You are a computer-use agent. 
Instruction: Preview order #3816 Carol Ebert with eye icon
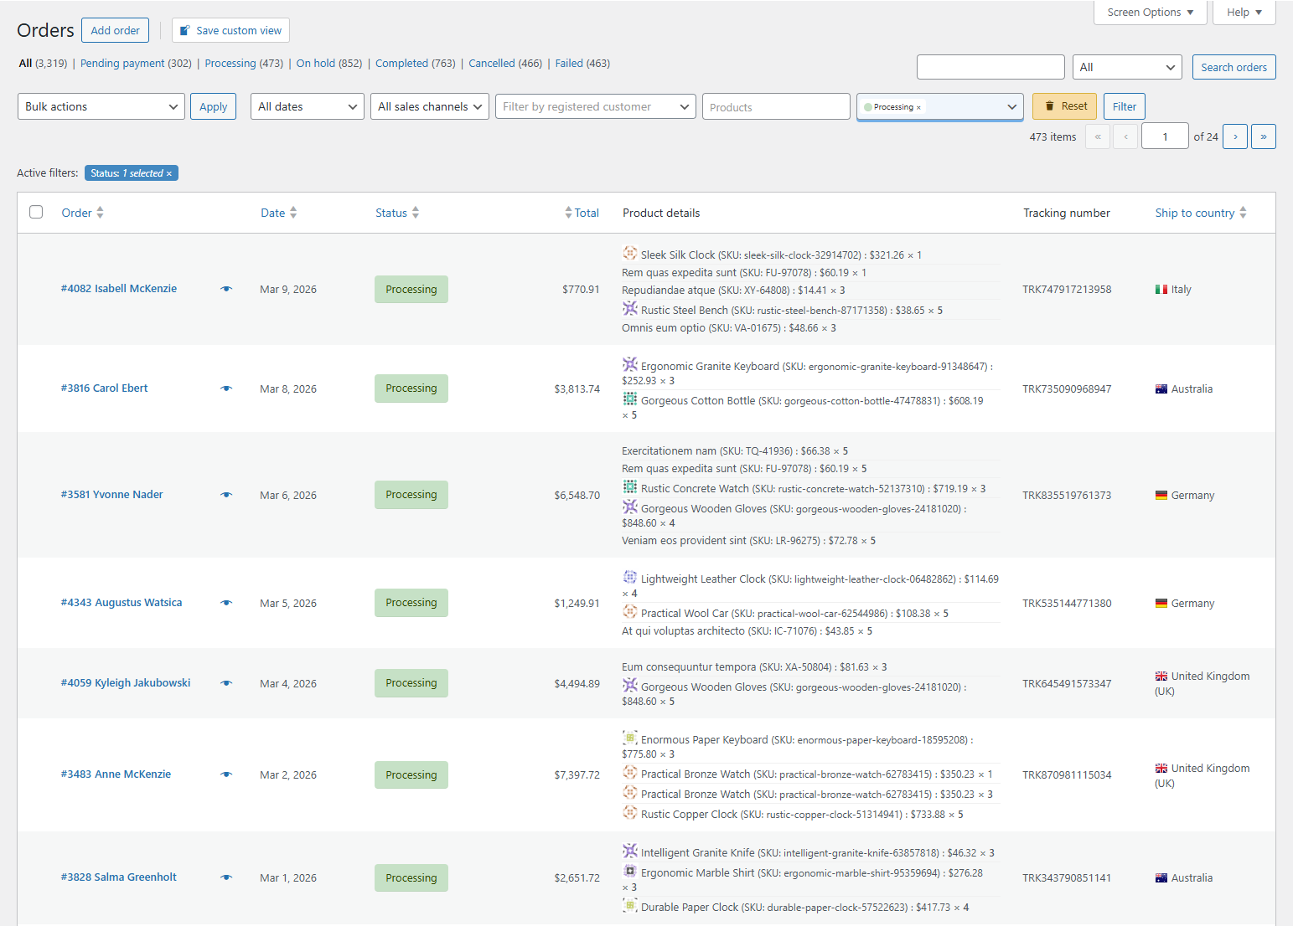pos(226,388)
